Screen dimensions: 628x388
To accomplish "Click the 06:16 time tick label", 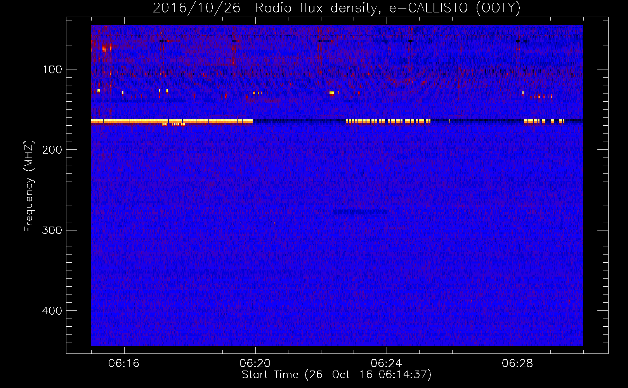I will (124, 364).
